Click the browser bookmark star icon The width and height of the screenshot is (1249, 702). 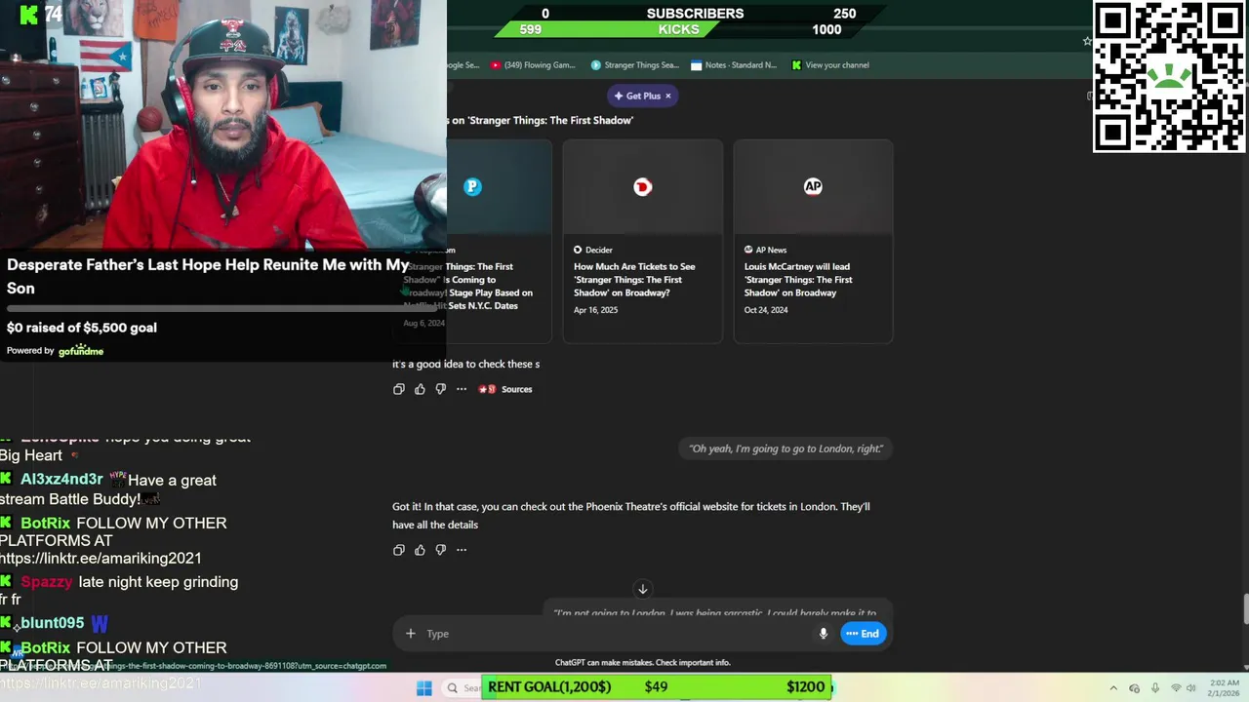[x=1087, y=41]
